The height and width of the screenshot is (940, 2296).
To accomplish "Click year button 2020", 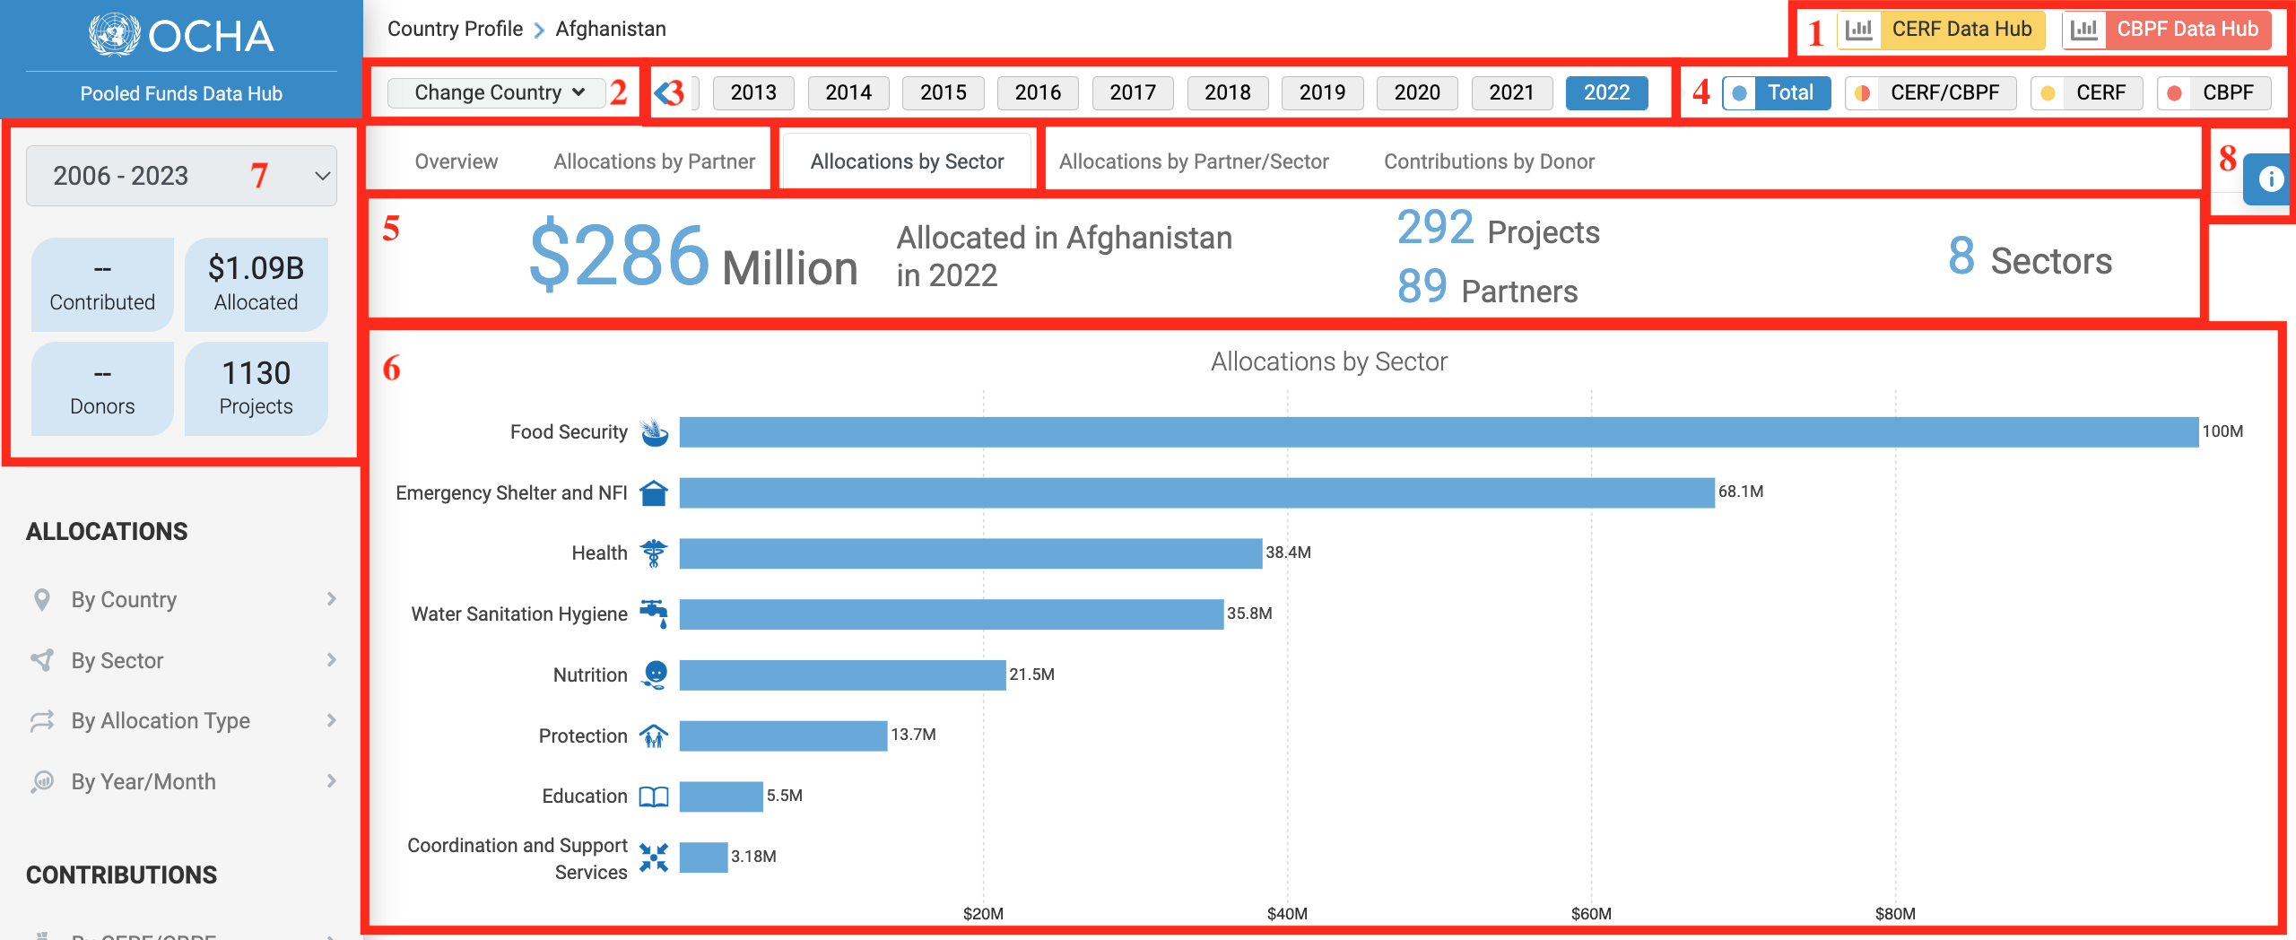I will (x=1417, y=92).
